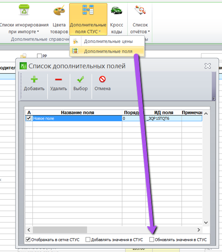Expand Списки игнорирования при импорте arrow
Screen dimensions: 222x252
coord(38,31)
